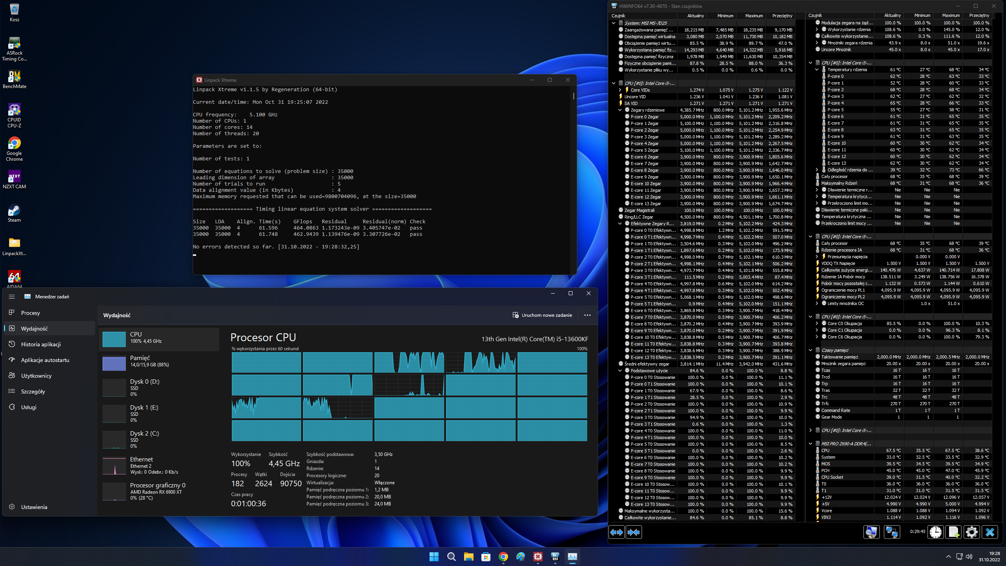Open Ustawienia in Task Manager

tap(50, 507)
